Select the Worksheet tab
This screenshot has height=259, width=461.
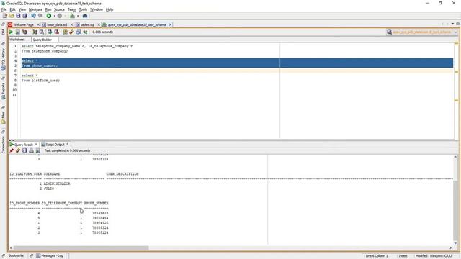point(17,40)
